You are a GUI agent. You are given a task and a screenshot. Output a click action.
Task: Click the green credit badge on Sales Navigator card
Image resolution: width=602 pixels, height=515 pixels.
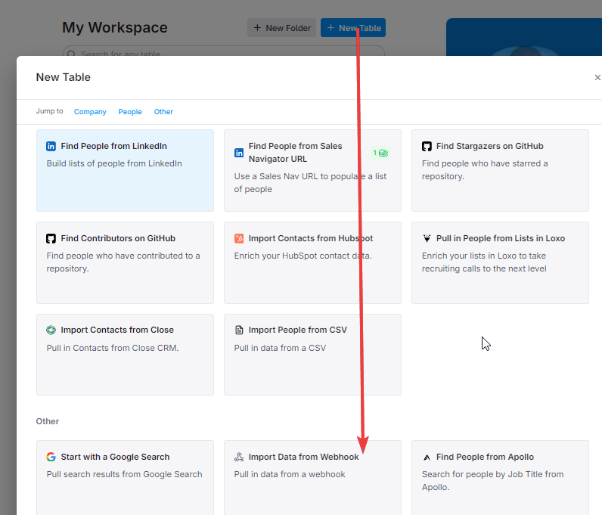pos(380,153)
